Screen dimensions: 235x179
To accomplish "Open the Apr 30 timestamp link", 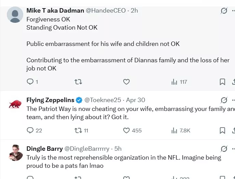I will tap(136, 100).
